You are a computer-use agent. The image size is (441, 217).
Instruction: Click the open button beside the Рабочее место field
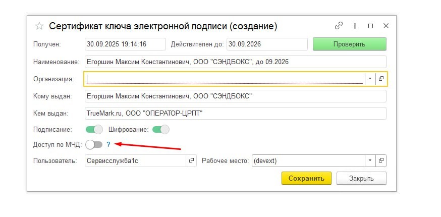(381, 160)
